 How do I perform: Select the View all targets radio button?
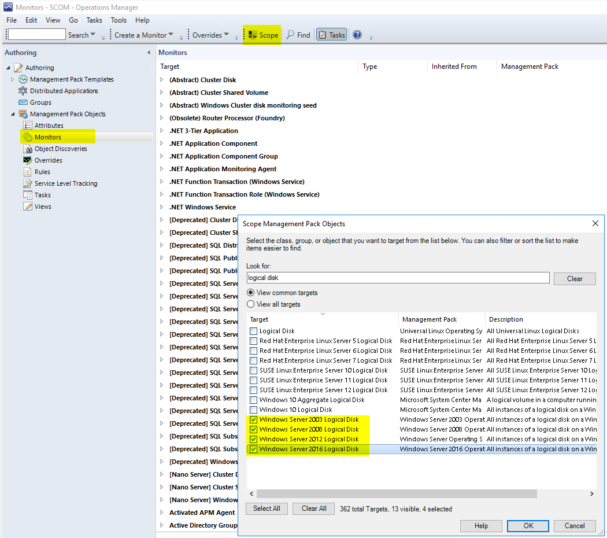(x=251, y=304)
